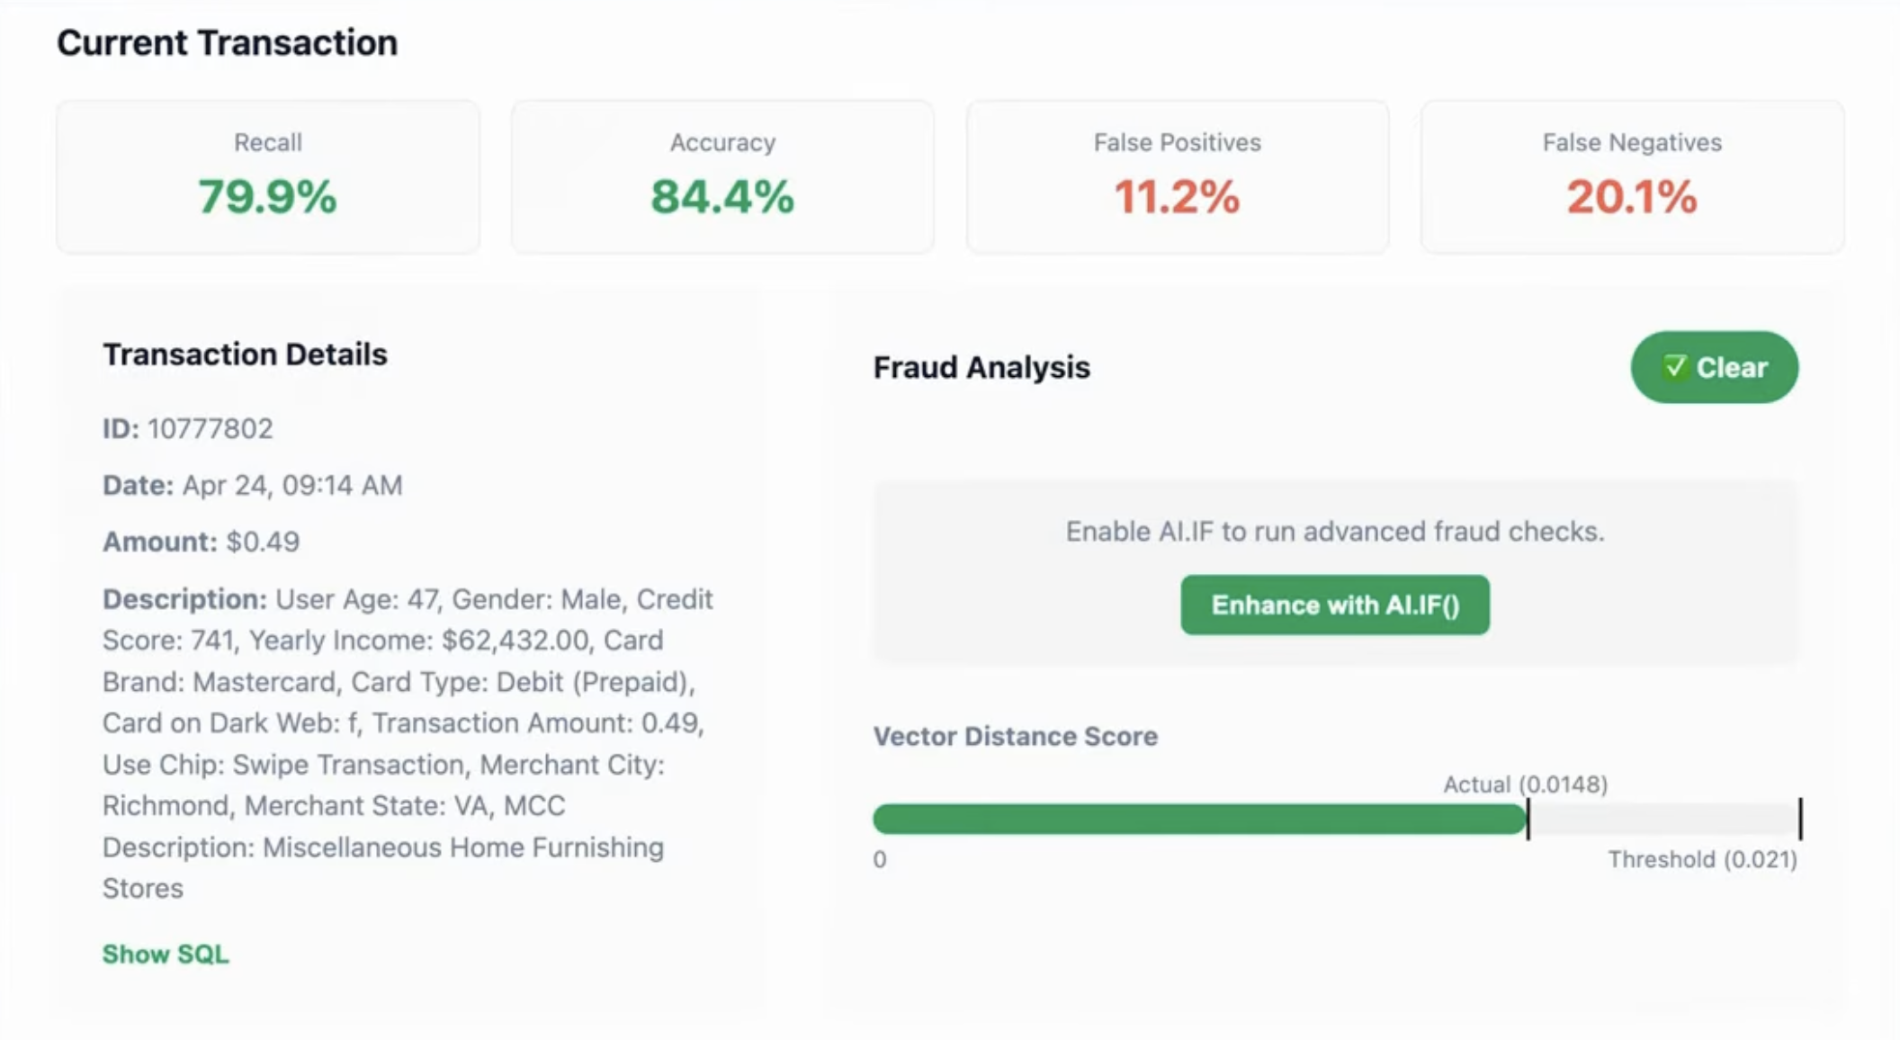Click the Enhance with AI.IF() button
Image resolution: width=1900 pixels, height=1040 pixels.
click(x=1335, y=605)
